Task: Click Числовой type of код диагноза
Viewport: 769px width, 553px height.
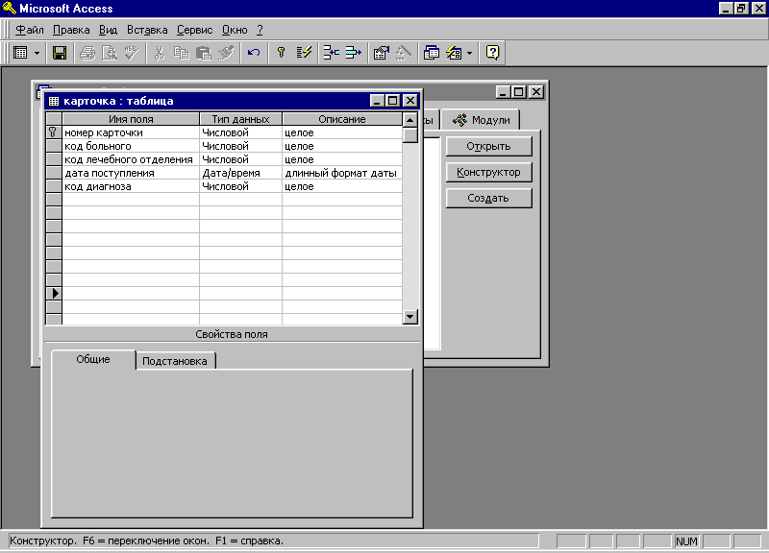Action: pyautogui.click(x=240, y=186)
